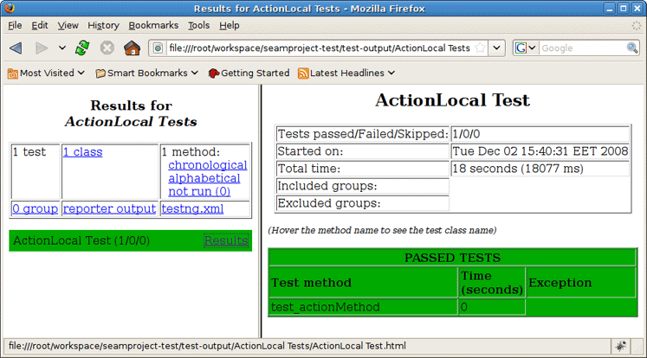Viewport: 647px width, 358px height.
Task: Open the Latest Headlines feed bookmark
Action: tap(346, 74)
